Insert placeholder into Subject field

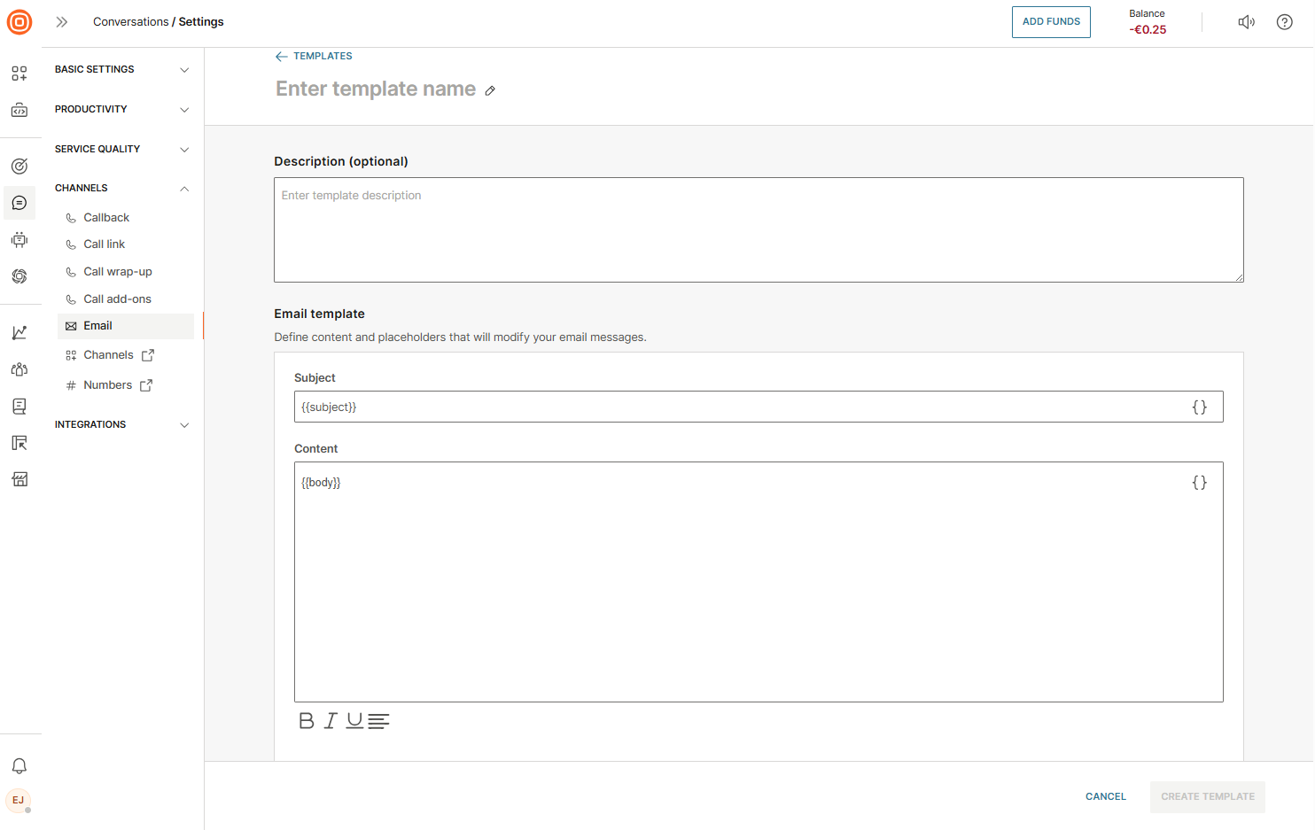1199,407
